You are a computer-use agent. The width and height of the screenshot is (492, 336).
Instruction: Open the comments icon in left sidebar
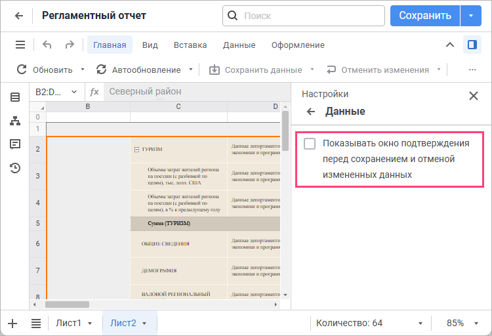(x=14, y=144)
